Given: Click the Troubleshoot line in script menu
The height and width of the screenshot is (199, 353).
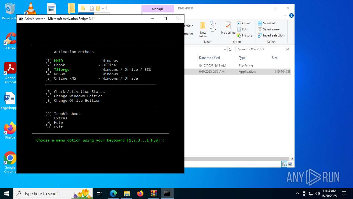Looking at the screenshot, I should (63, 114).
